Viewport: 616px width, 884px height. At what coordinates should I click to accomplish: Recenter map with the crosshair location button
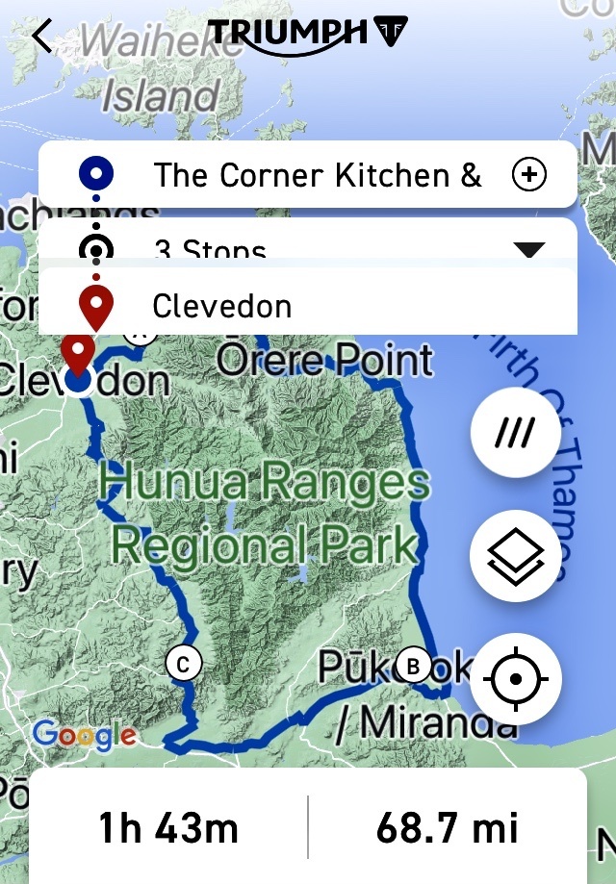point(516,679)
